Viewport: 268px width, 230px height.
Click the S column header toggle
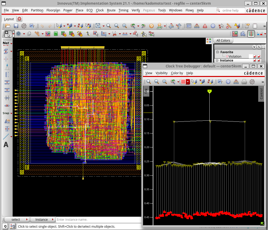click(x=259, y=47)
